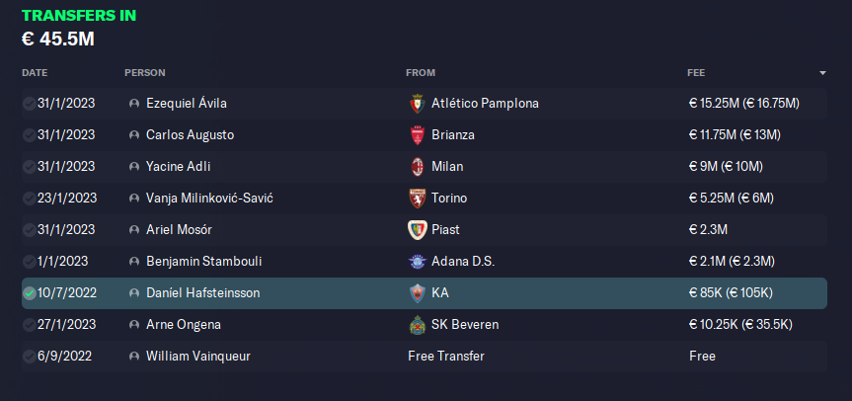Select the Arne Ongena transfer row fee

click(740, 325)
